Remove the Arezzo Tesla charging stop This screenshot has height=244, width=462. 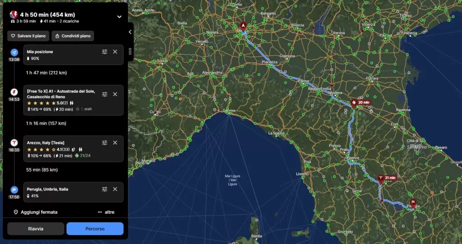click(115, 143)
